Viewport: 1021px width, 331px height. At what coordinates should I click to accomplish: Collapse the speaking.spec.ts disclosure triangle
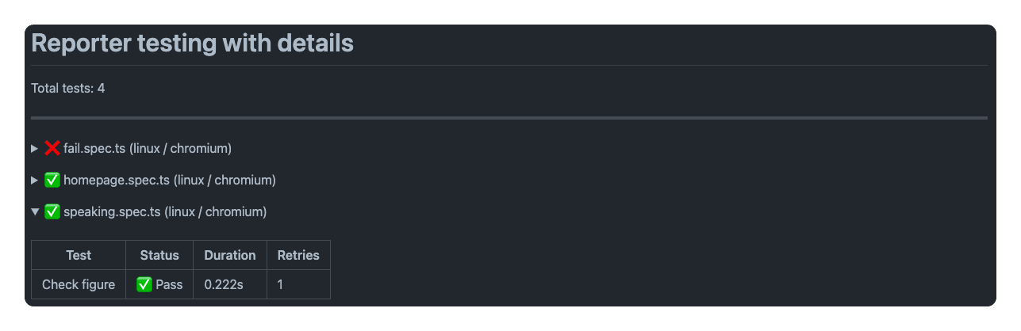[34, 211]
